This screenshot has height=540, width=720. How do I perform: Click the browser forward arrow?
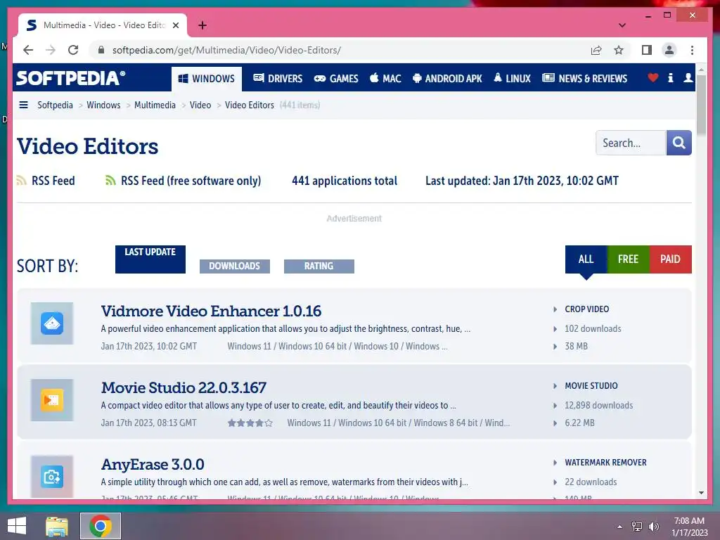tap(51, 50)
